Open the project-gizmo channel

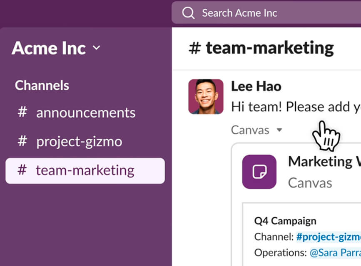tap(85, 141)
